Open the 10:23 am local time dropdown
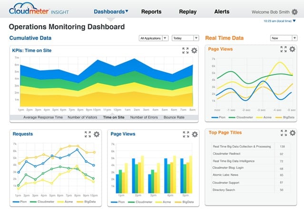 280,21
